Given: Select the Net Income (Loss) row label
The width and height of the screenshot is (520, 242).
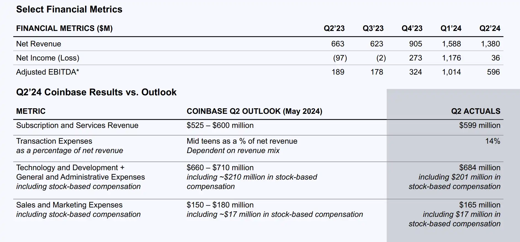Looking at the screenshot, I should [48, 58].
